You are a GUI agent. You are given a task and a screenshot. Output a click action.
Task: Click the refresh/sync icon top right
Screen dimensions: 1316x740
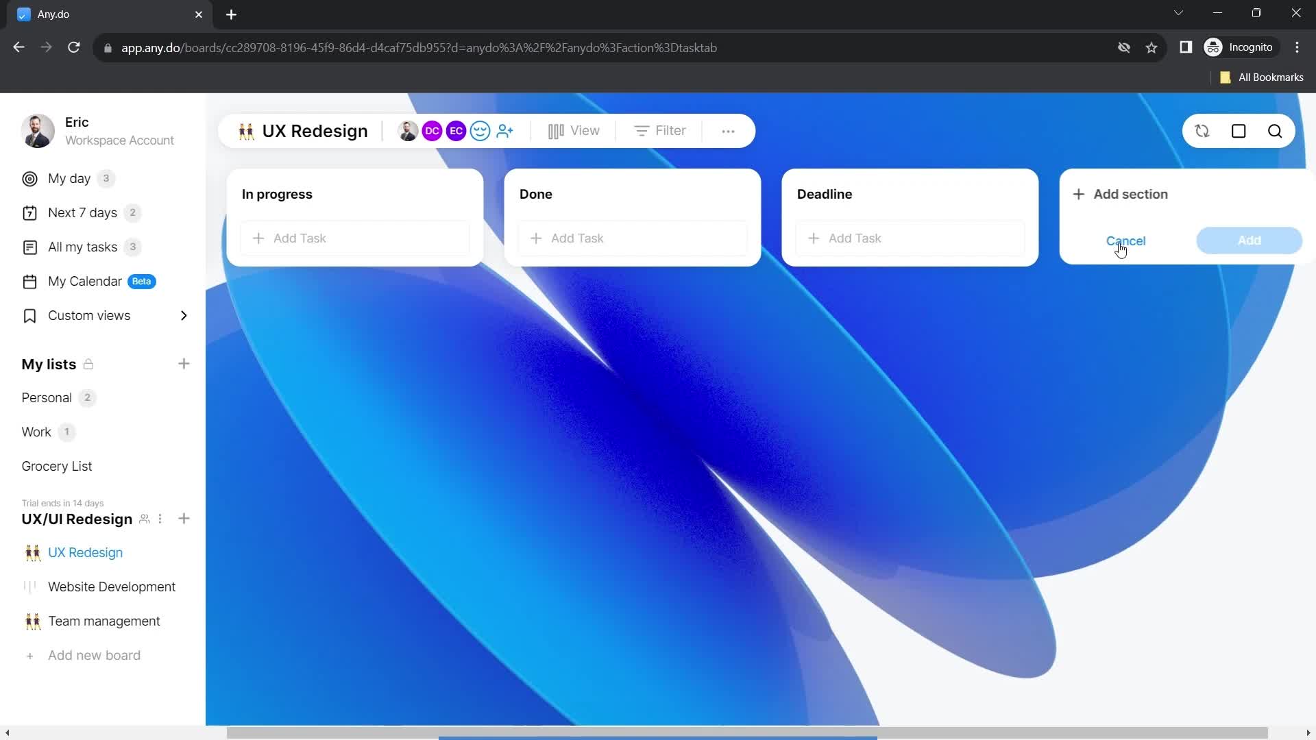pyautogui.click(x=1202, y=131)
